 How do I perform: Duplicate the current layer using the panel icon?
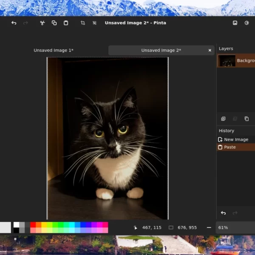point(246,119)
